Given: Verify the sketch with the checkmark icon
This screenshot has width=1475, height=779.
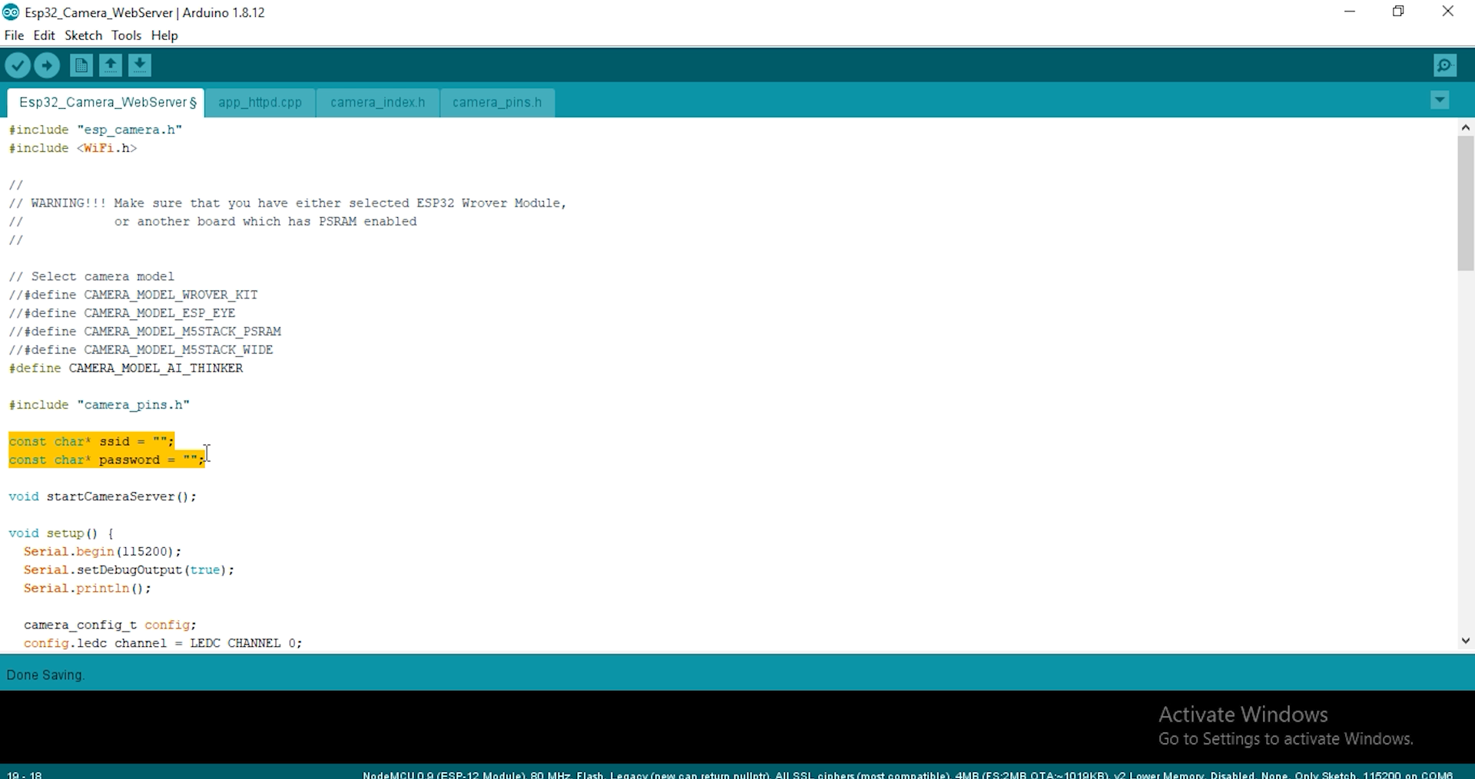Looking at the screenshot, I should pos(18,65).
